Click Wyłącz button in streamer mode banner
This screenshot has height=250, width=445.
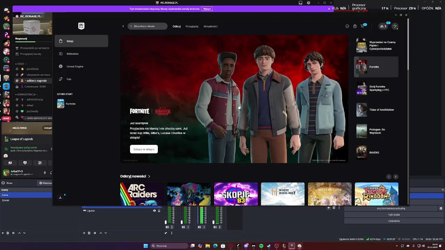[x=207, y=9]
